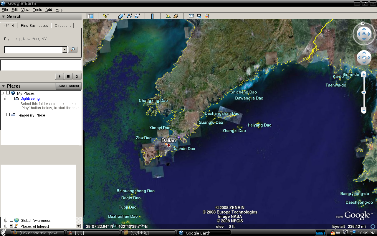
Task: Click the Email envelope icon
Action: 191,16
